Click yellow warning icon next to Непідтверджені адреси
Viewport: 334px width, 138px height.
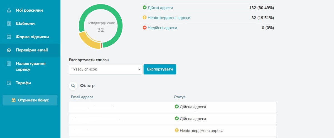click(x=144, y=17)
